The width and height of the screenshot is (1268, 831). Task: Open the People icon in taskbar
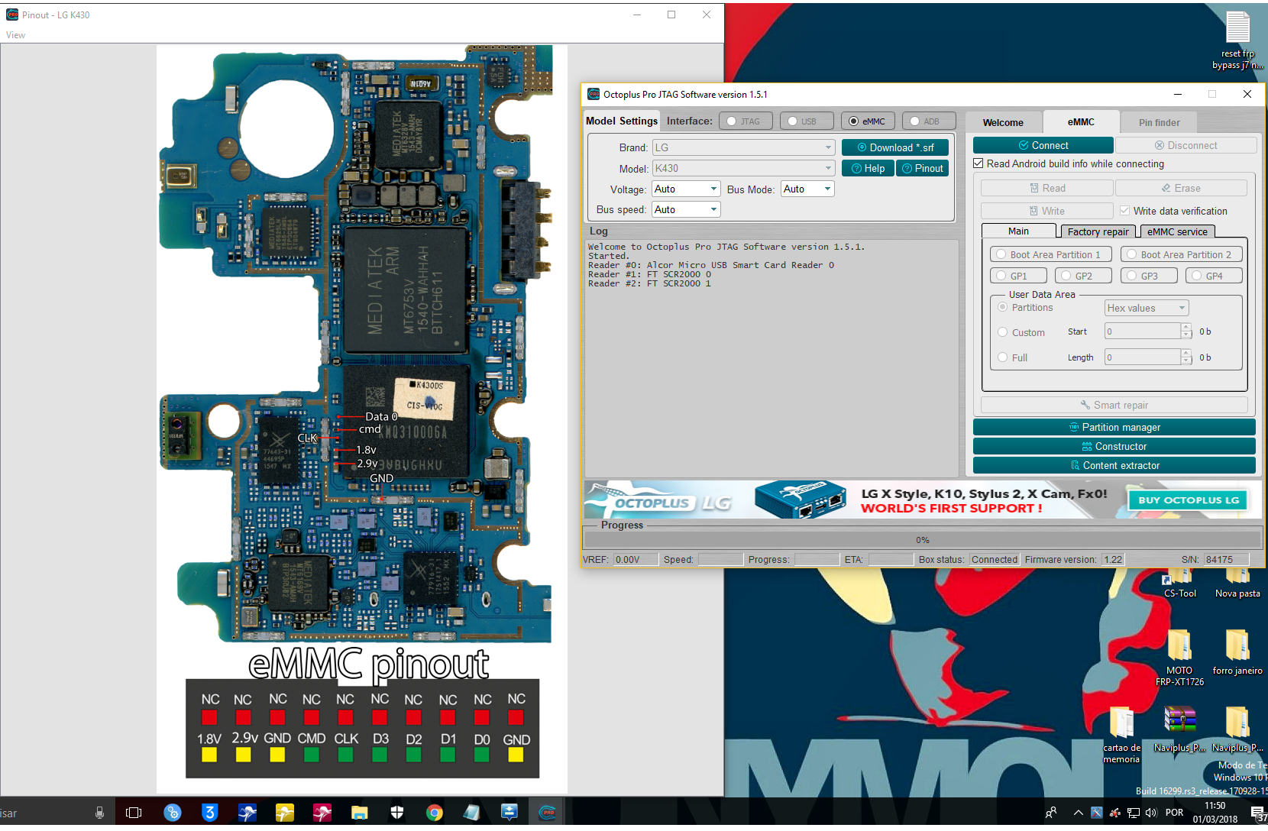[1051, 813]
